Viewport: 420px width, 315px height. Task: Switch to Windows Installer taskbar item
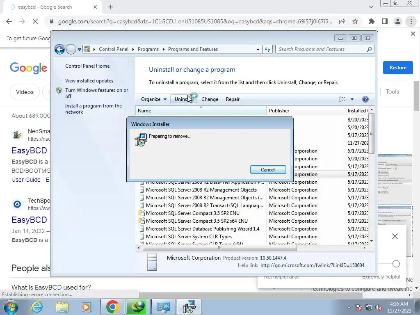(189, 307)
